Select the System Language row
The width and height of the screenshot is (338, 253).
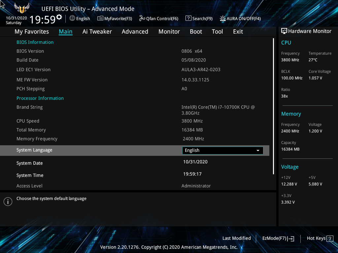pyautogui.click(x=135, y=150)
